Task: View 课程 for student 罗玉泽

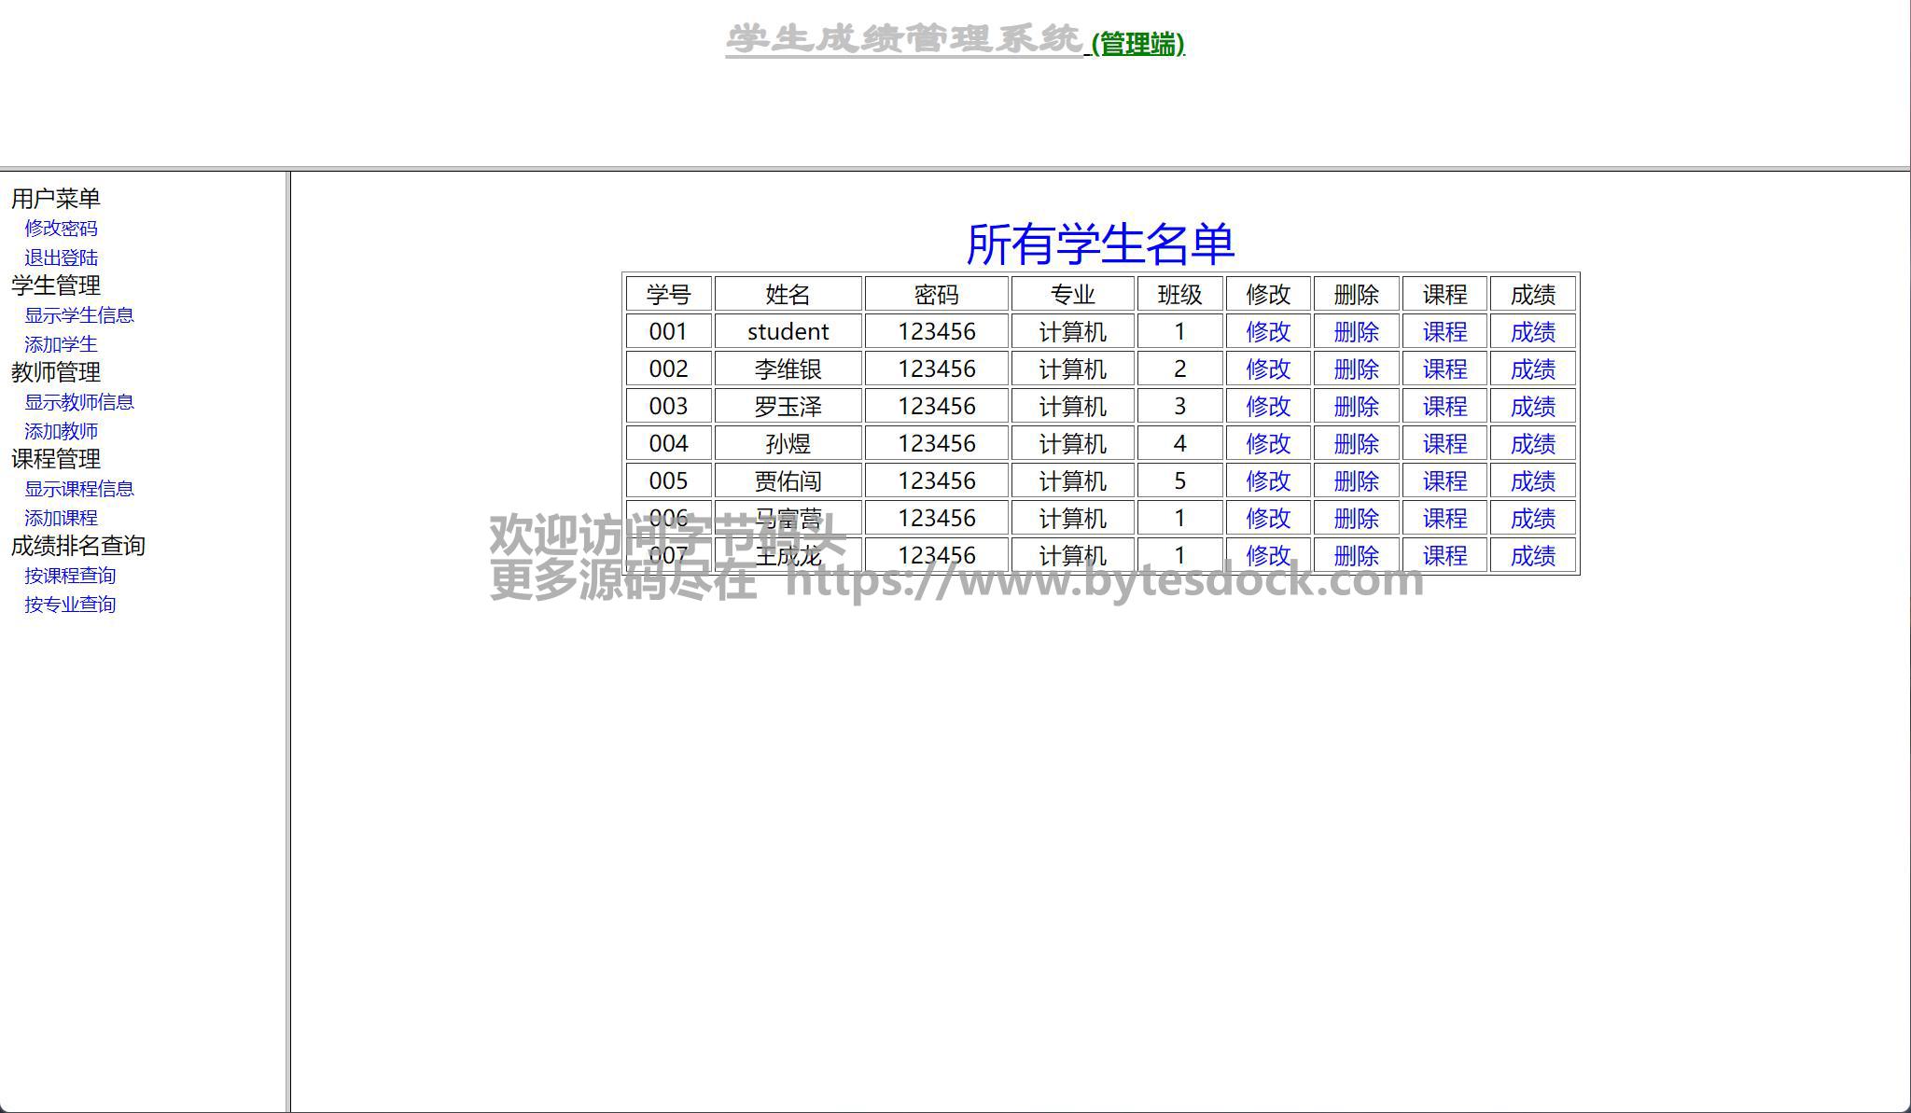Action: (1444, 407)
